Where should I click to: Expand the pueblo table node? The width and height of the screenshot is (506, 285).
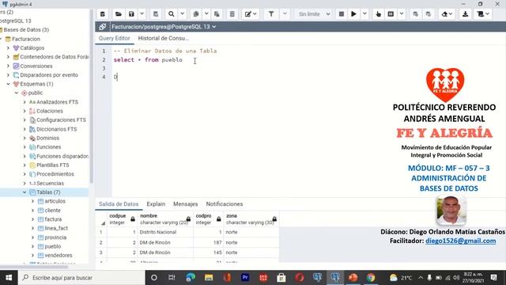(x=32, y=246)
